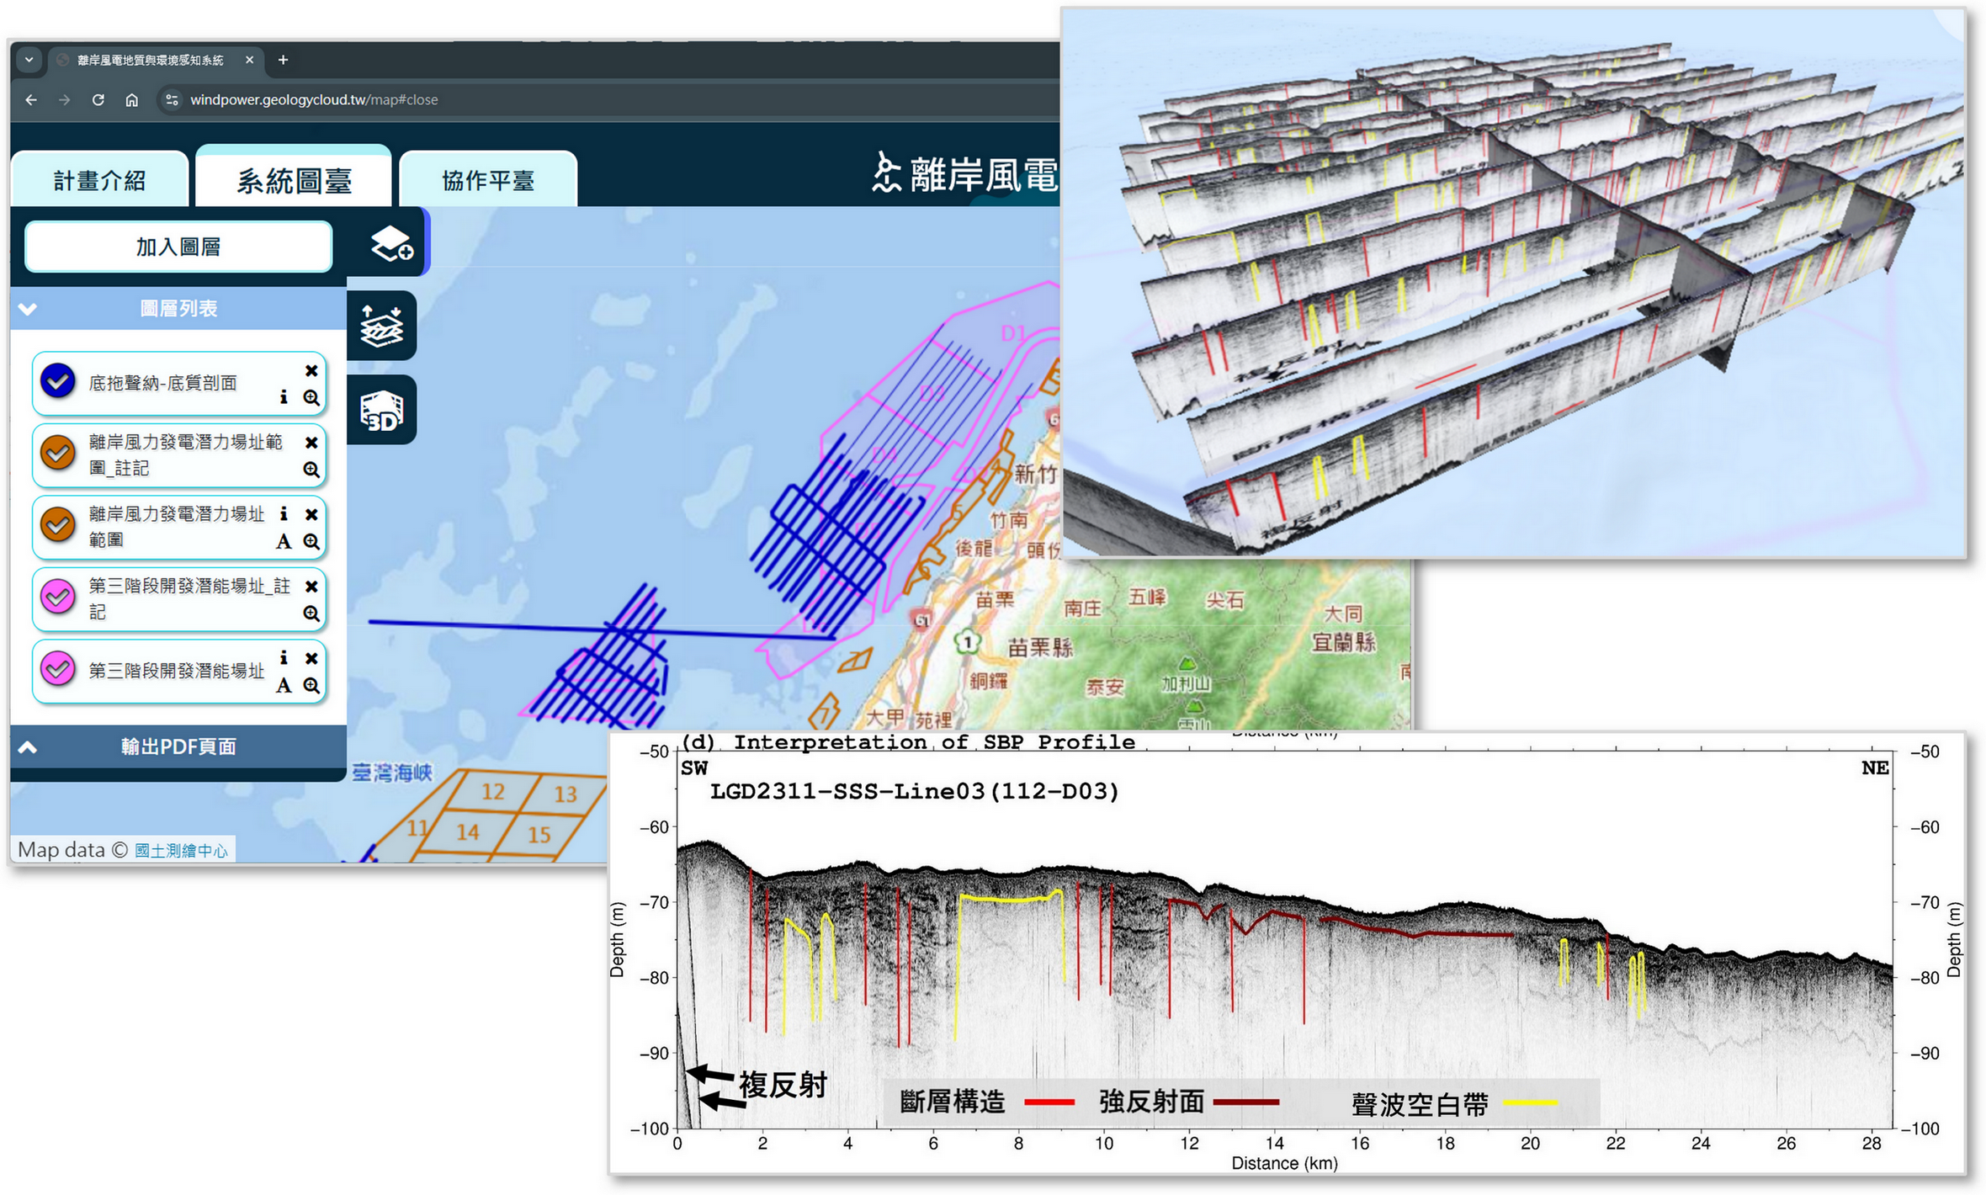Viewport: 1986px width, 1195px height.
Task: Click the 加入圖層 button
Action: tap(178, 247)
